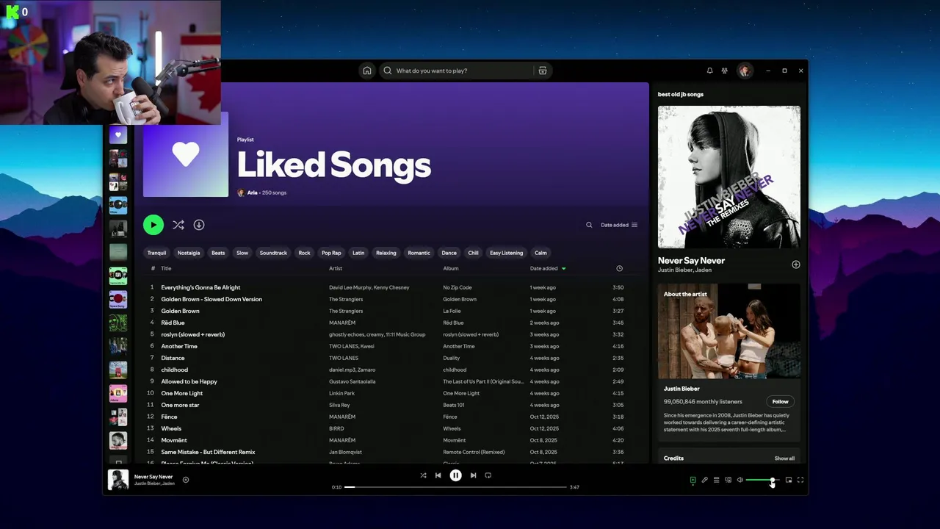Seek in the song progress bar

tap(456, 486)
